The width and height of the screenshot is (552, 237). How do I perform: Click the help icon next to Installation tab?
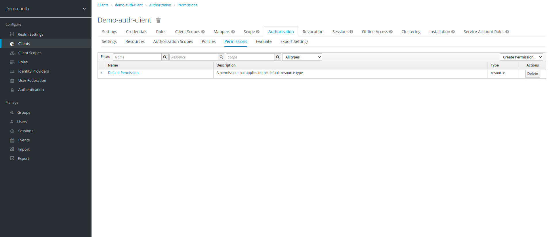click(x=453, y=32)
